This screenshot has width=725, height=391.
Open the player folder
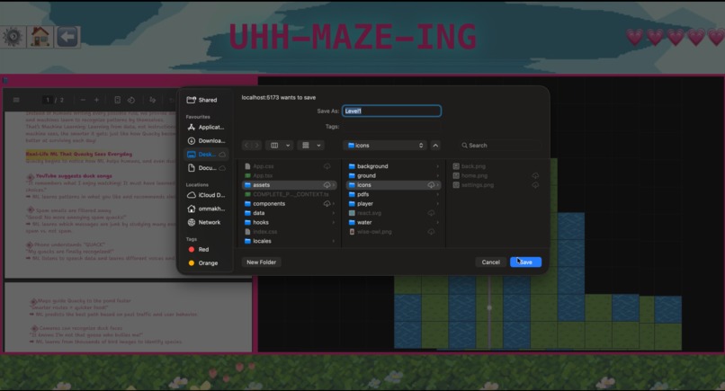393,203
